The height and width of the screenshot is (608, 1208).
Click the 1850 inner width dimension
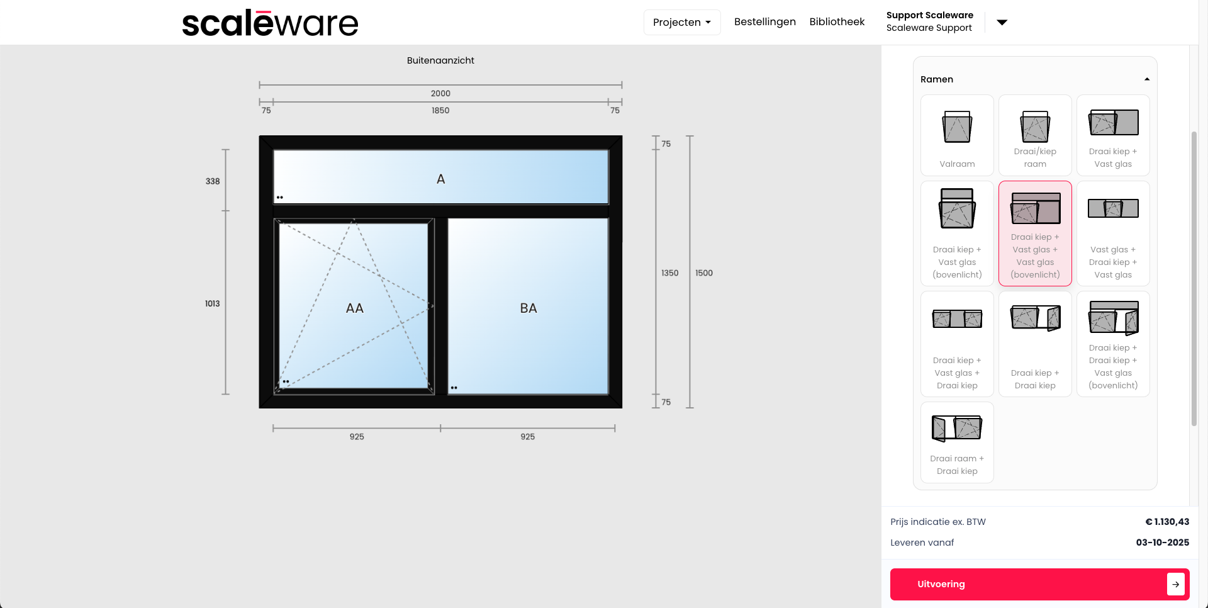[440, 110]
